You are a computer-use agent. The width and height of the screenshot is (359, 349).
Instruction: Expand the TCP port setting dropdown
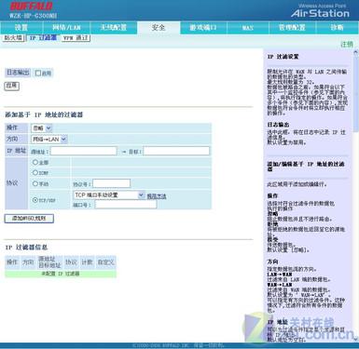[109, 195]
